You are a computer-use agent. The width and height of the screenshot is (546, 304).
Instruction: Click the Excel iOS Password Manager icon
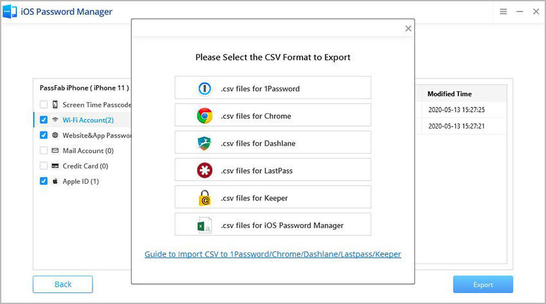coord(204,226)
